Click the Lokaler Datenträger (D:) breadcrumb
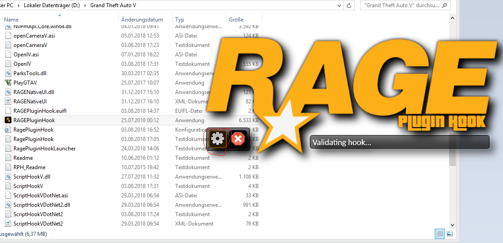The width and height of the screenshot is (503, 243). tap(51, 5)
